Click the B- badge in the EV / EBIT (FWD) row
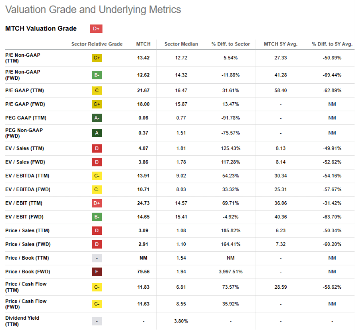This screenshot has width=355, height=336. 97,217
